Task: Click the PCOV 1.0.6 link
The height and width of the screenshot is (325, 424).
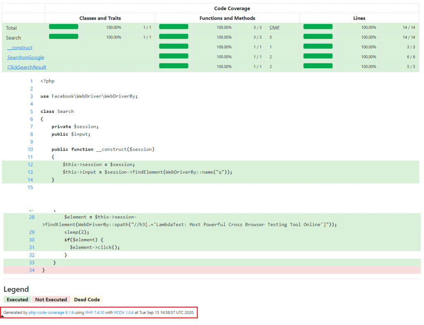Action: (124, 313)
